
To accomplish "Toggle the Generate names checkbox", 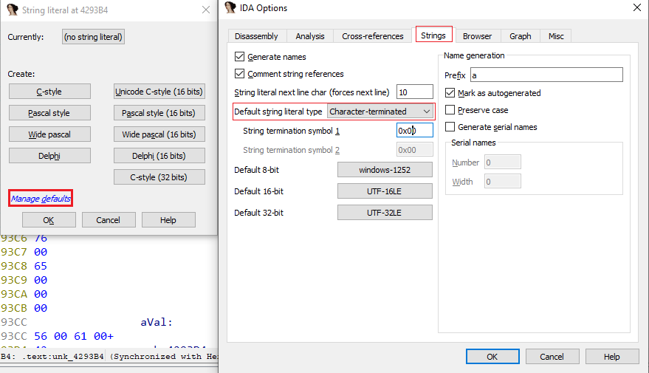I will 240,57.
